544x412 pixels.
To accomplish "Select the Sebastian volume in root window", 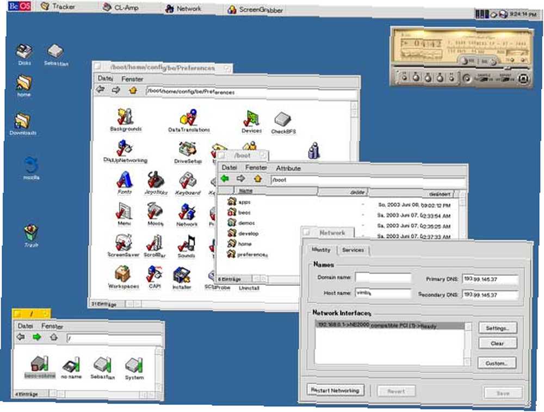I will (x=102, y=368).
